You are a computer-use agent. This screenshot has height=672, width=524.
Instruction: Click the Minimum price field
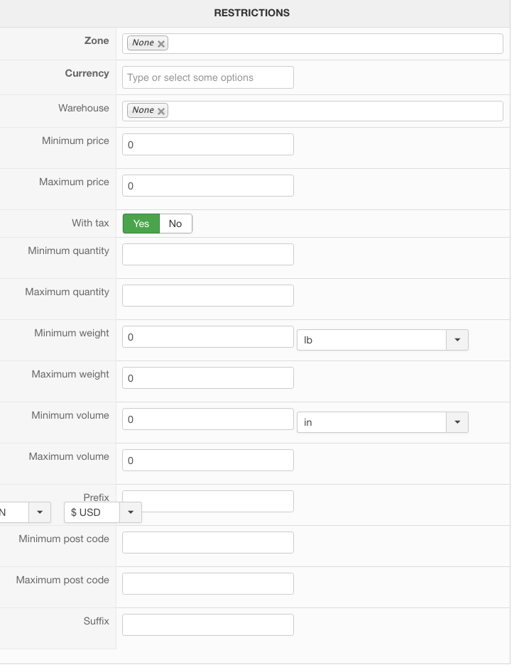click(208, 145)
